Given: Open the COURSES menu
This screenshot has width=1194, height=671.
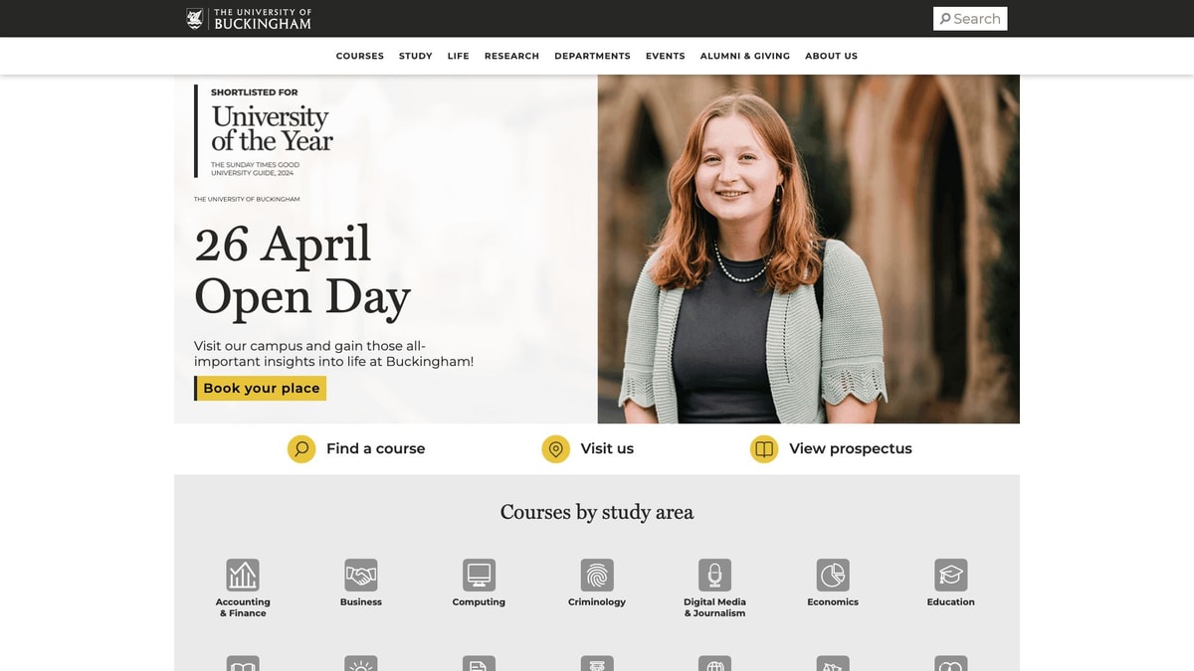Looking at the screenshot, I should 359,56.
